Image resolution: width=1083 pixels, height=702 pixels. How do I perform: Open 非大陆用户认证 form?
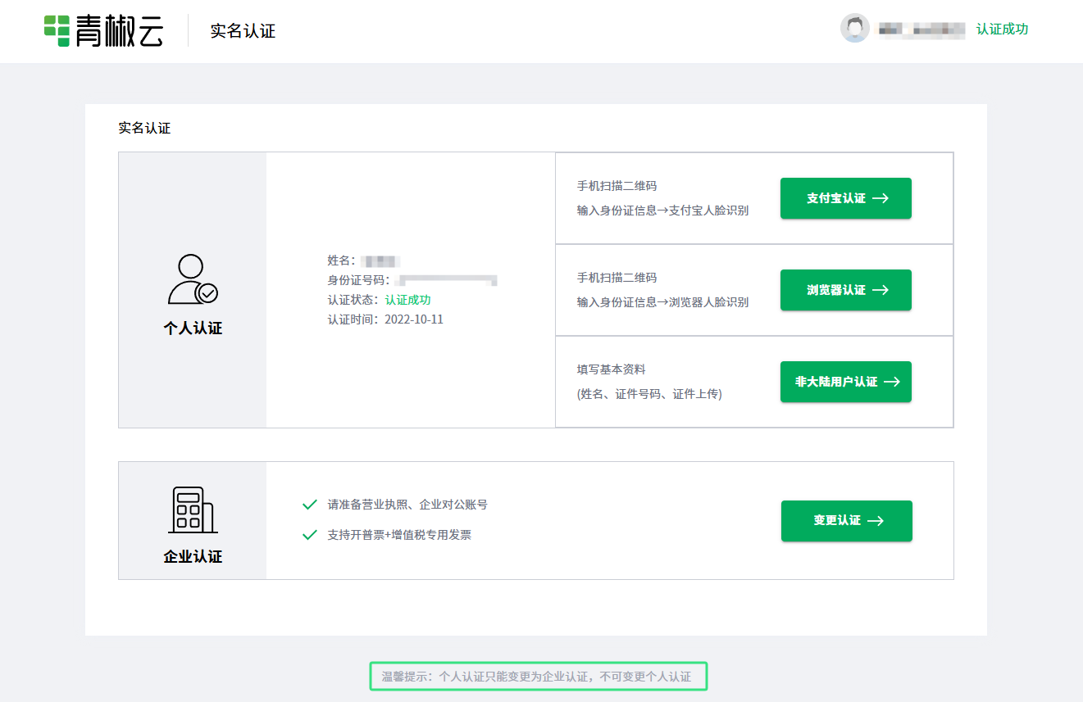tap(845, 382)
